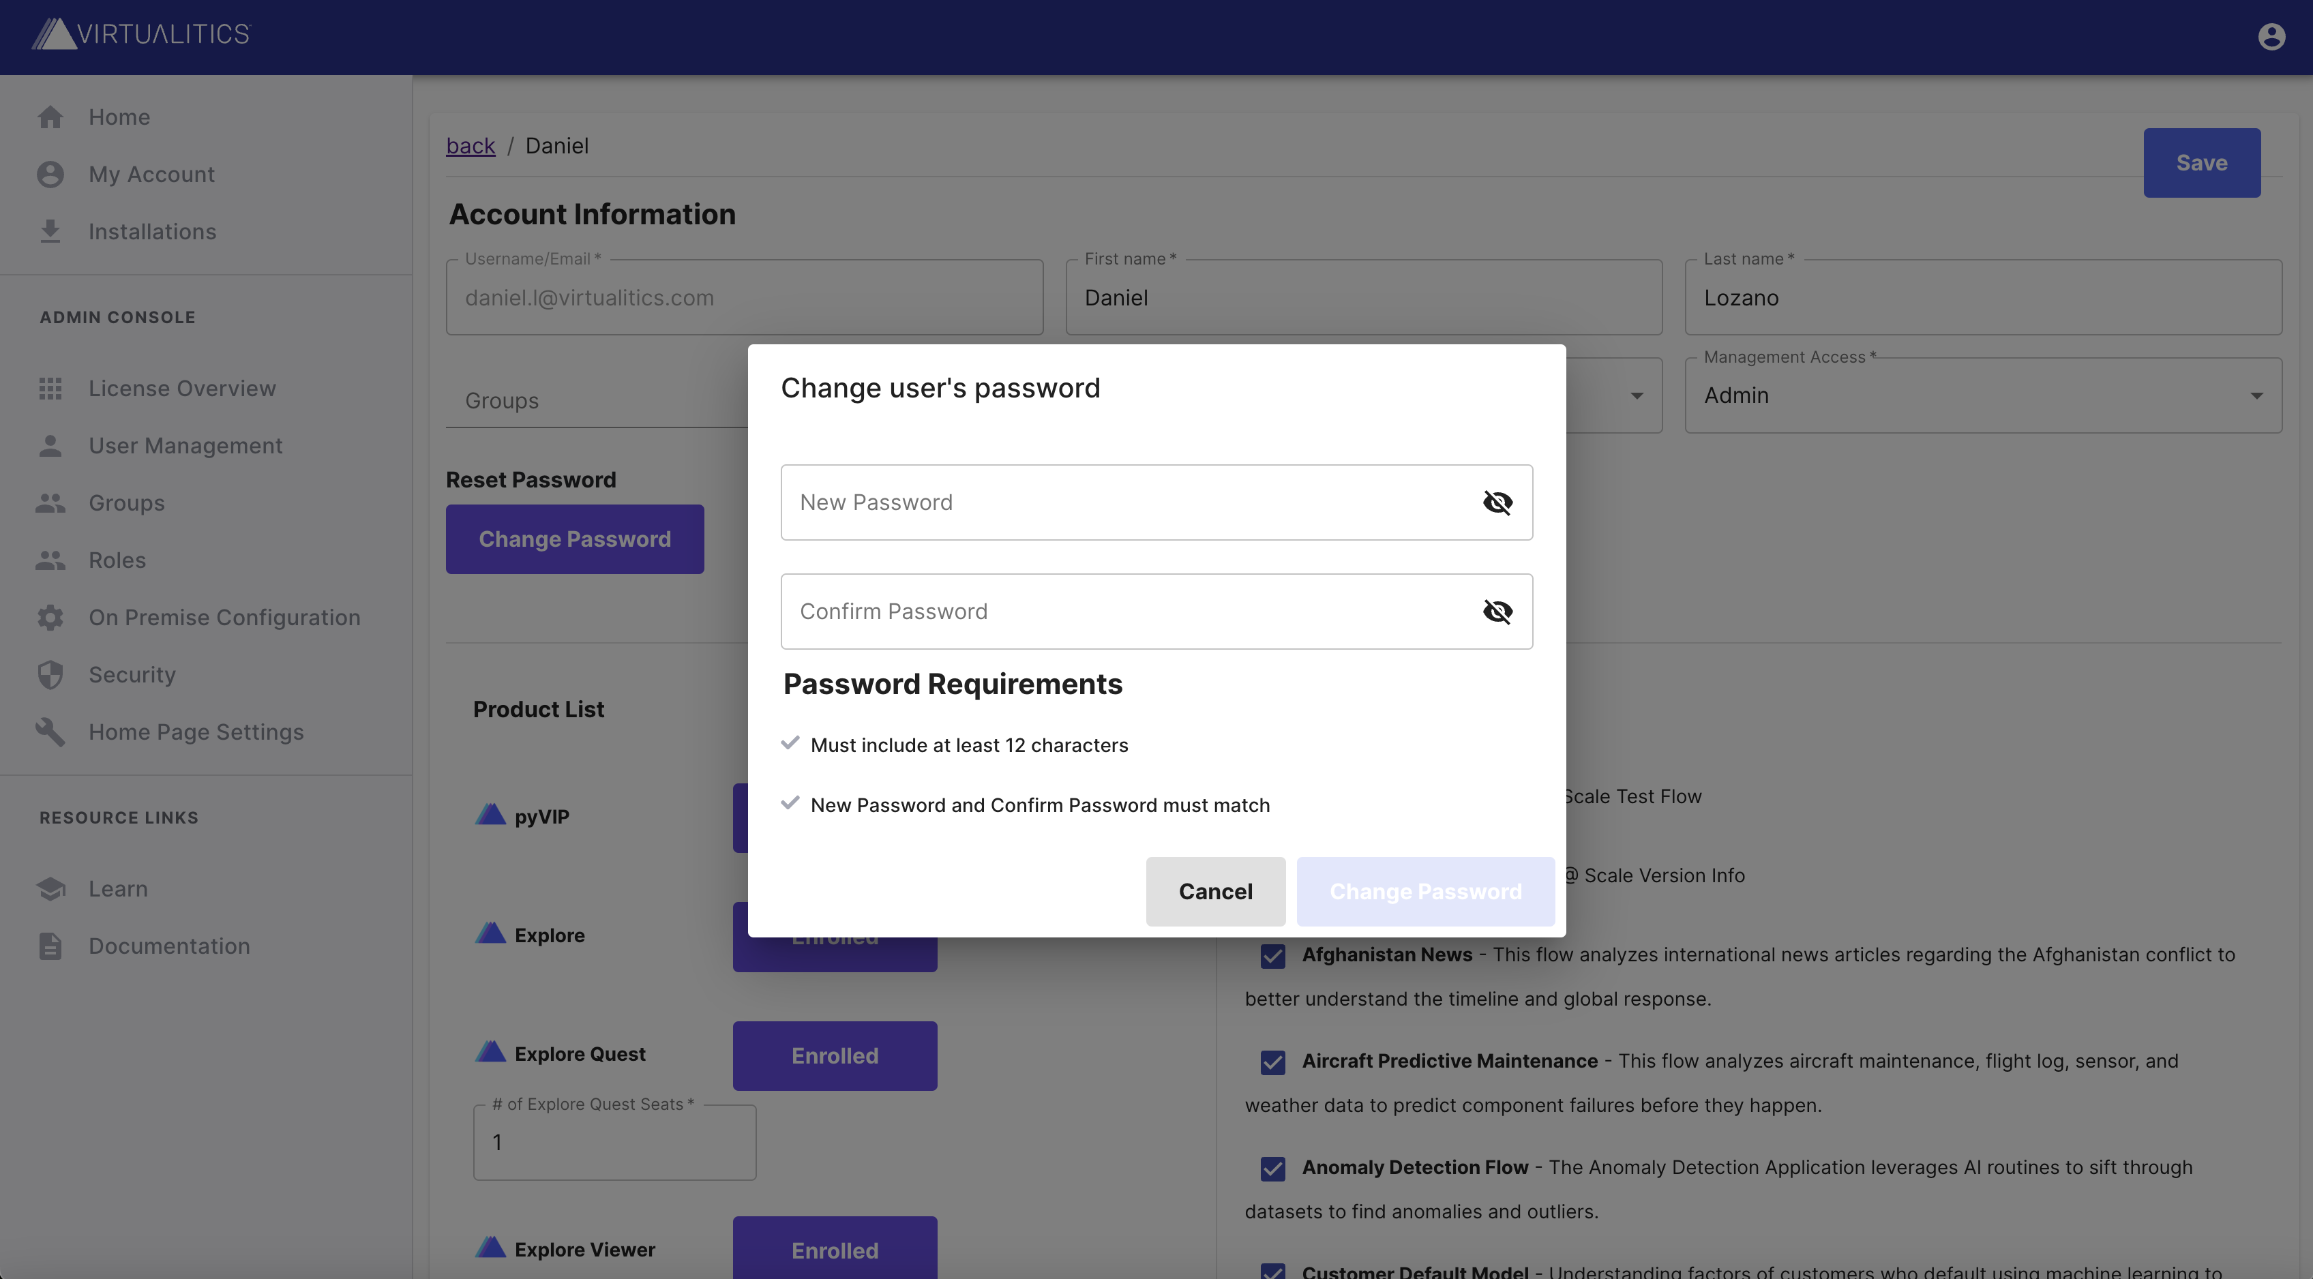Click the user profile icon in top bar

point(2271,36)
